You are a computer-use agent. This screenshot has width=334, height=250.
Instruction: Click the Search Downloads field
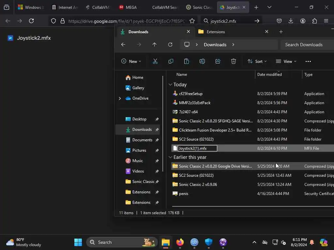(x=307, y=45)
